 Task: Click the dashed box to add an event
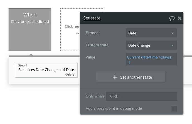pyautogui.click(x=70, y=29)
